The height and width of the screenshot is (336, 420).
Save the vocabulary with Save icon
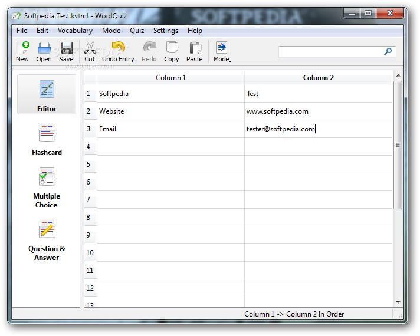(66, 52)
